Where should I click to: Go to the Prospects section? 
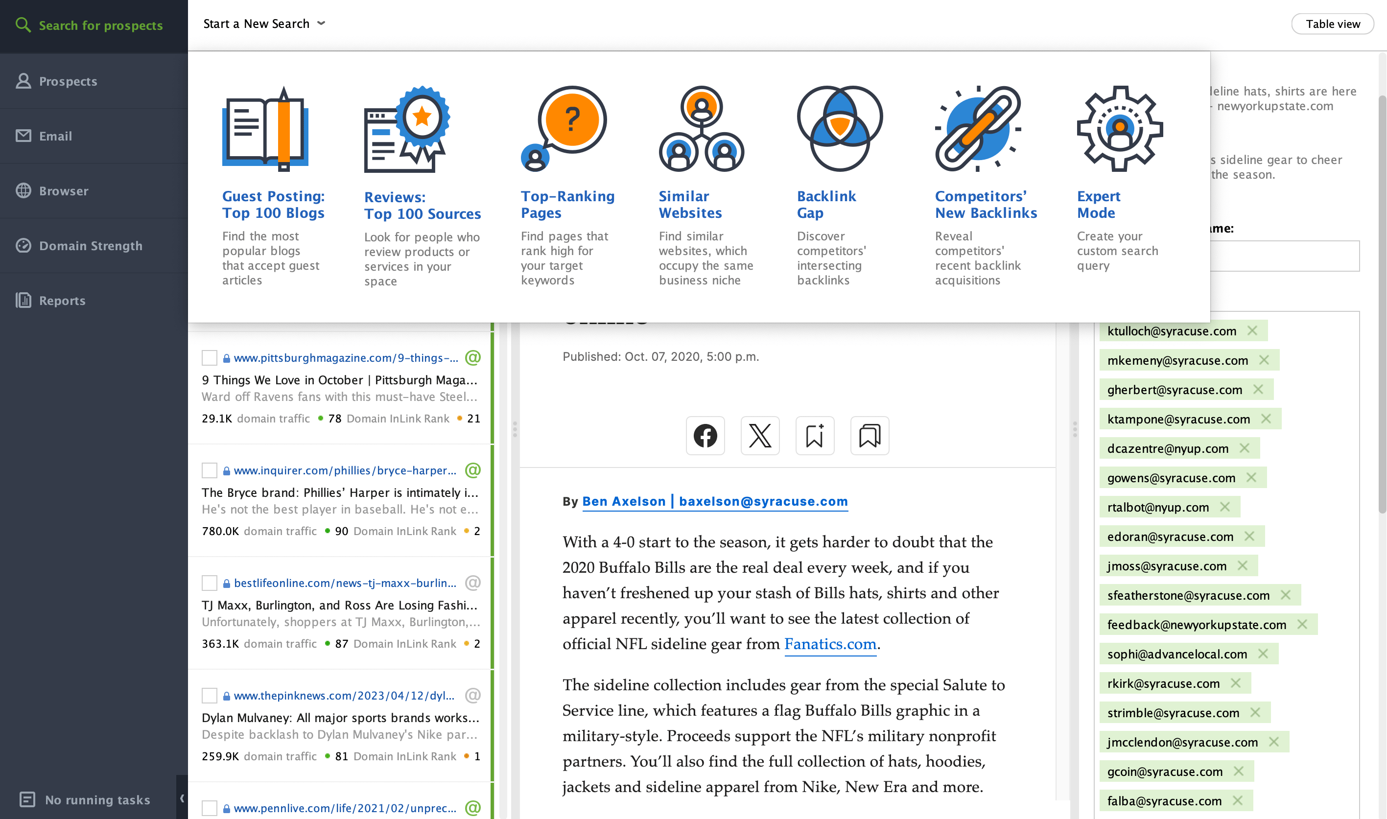tap(68, 81)
